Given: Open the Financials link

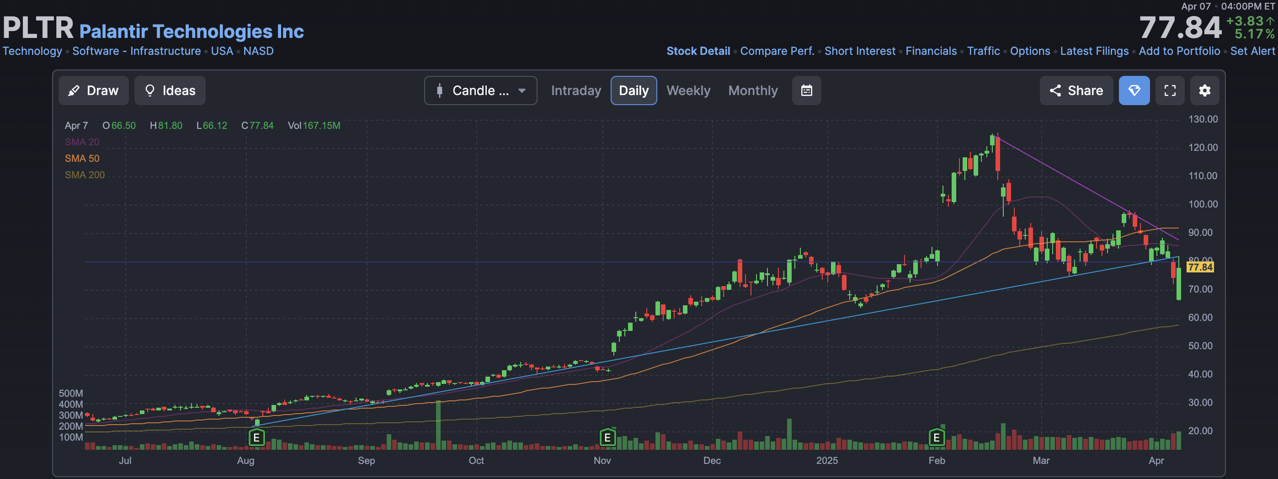Looking at the screenshot, I should tap(931, 51).
